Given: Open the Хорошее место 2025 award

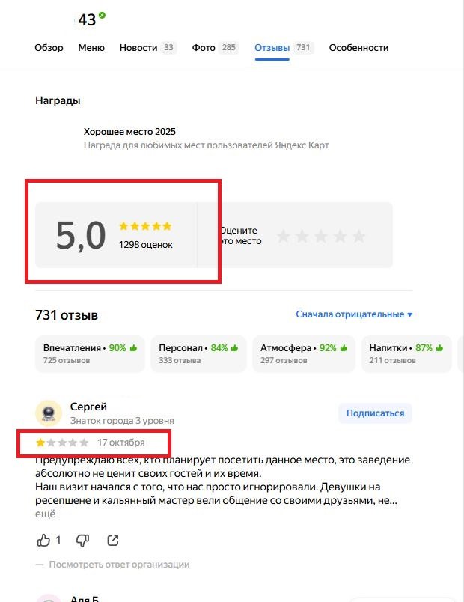Looking at the screenshot, I should pyautogui.click(x=129, y=132).
